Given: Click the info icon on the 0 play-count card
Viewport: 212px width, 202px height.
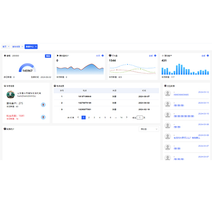Looking at the screenshot, I should point(103,56).
